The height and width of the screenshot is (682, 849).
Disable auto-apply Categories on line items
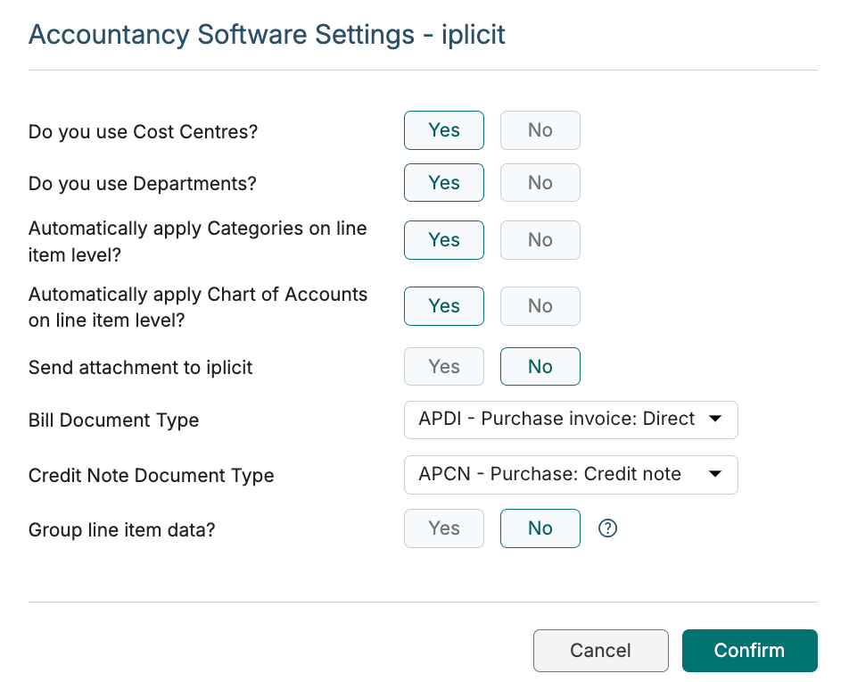tap(540, 240)
